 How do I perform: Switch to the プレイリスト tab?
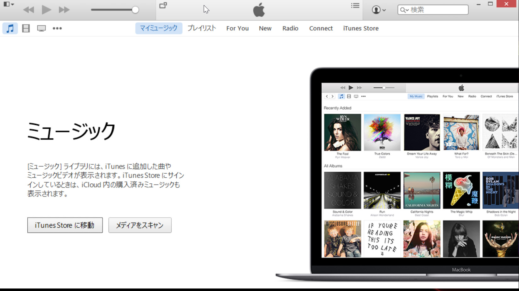(x=202, y=28)
